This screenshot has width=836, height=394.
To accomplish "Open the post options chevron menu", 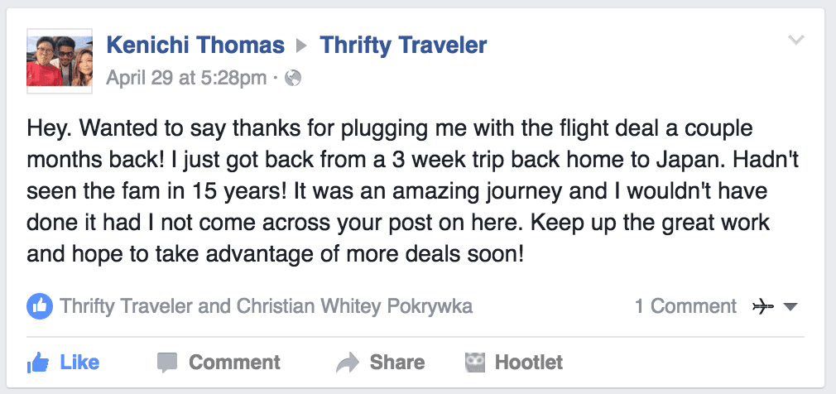I will 796,40.
